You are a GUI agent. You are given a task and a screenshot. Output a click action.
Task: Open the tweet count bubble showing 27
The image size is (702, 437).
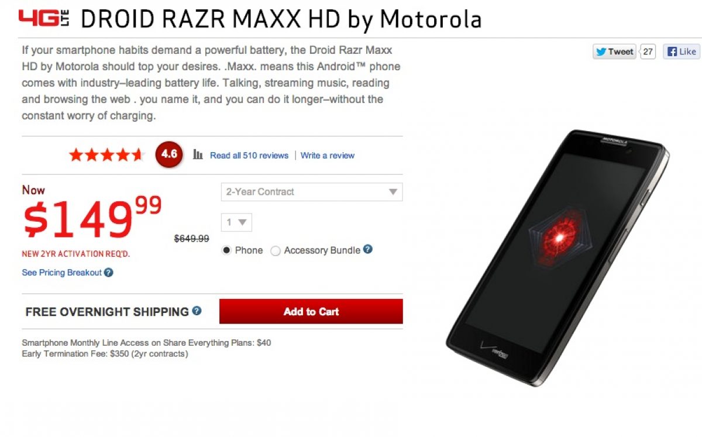[x=647, y=51]
